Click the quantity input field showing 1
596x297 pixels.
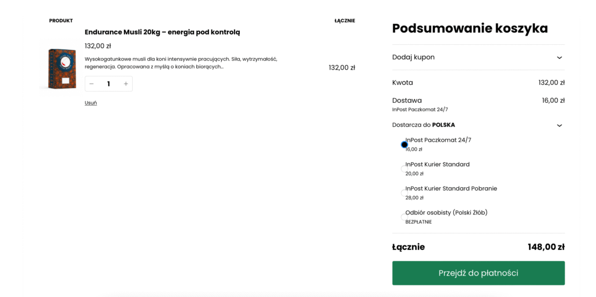(108, 84)
